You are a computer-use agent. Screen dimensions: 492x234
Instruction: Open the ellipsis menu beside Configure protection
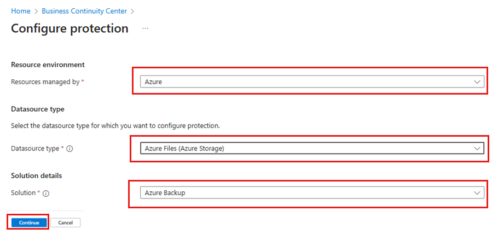click(x=145, y=28)
